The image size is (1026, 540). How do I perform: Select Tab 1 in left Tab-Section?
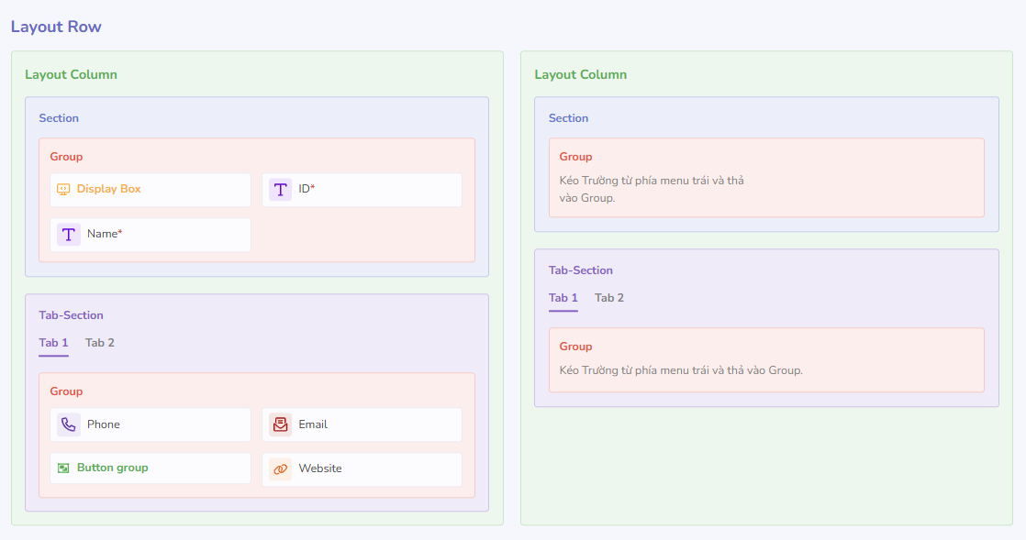(x=53, y=343)
